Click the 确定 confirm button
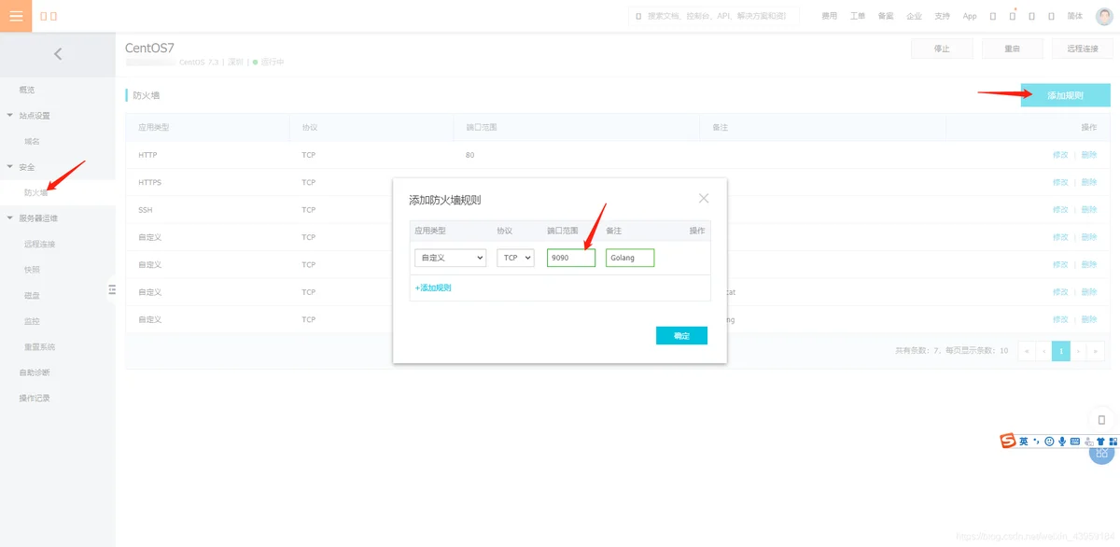The height and width of the screenshot is (547, 1120). tap(681, 336)
